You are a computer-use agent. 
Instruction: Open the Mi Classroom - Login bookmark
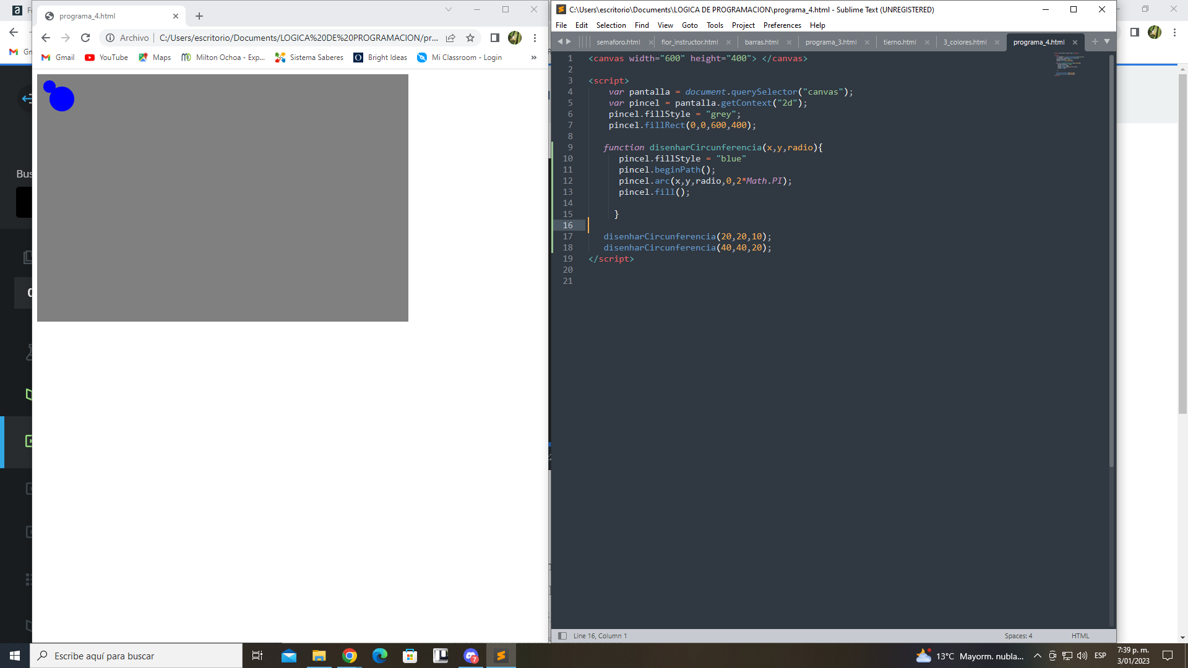point(460,58)
